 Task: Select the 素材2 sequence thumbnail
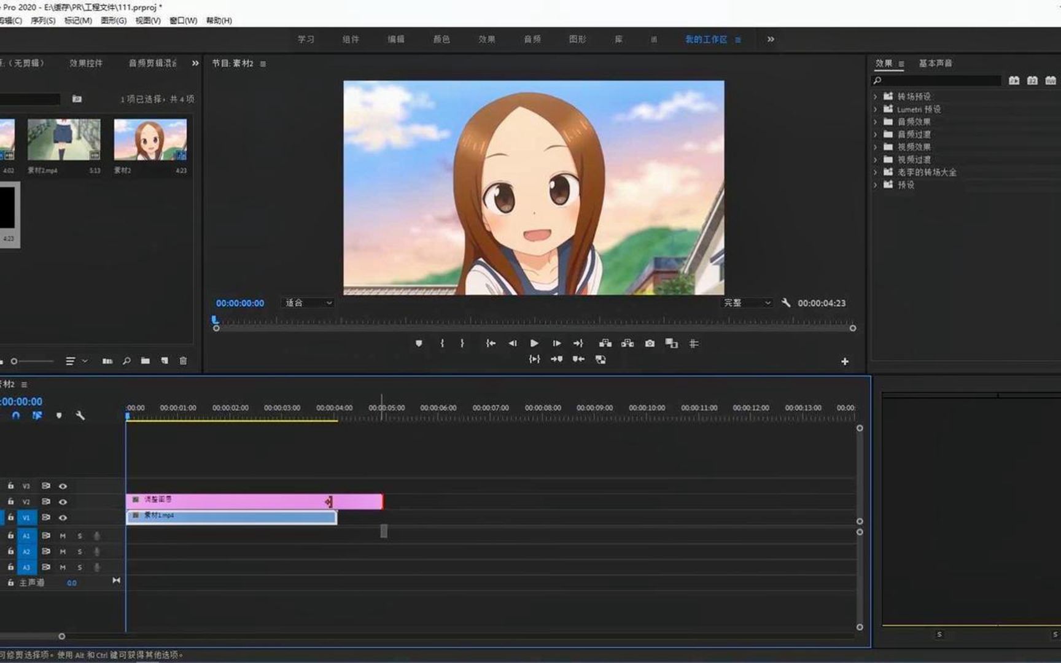click(150, 140)
